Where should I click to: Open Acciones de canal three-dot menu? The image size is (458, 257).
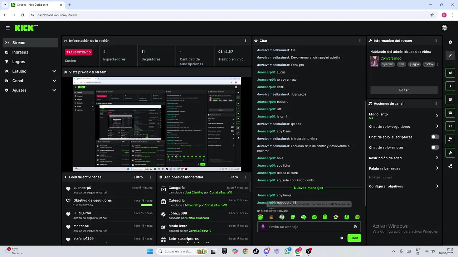436,104
